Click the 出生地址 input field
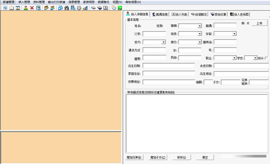 coord(241,74)
